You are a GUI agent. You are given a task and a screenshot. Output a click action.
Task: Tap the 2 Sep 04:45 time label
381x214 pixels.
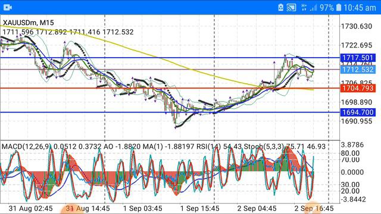click(x=257, y=209)
